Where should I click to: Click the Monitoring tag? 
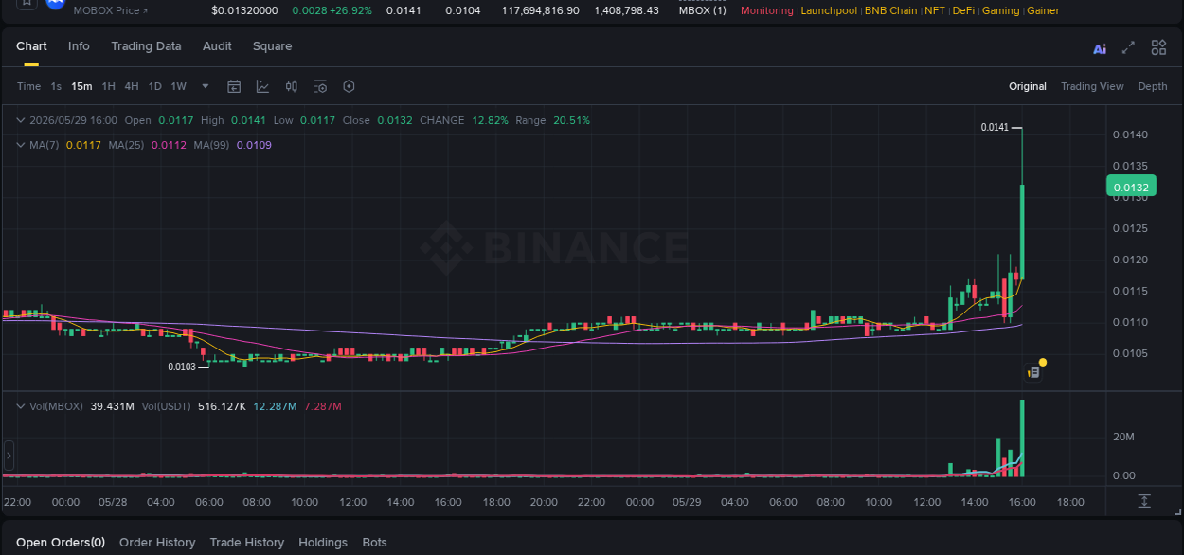coord(767,10)
